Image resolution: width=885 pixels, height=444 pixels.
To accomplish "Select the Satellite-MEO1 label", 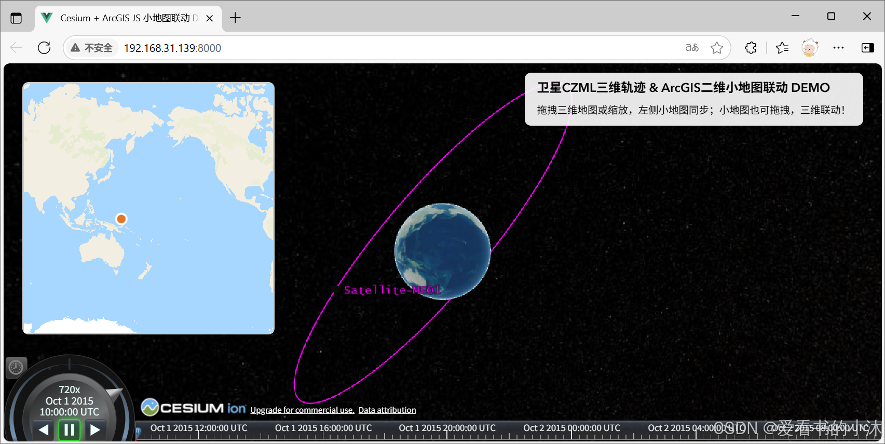I will 392,290.
